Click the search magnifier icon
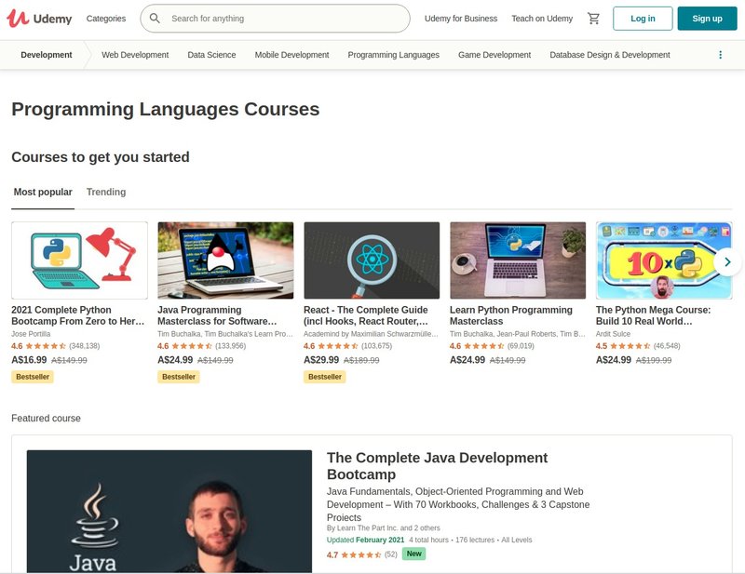745x574 pixels. (x=155, y=19)
